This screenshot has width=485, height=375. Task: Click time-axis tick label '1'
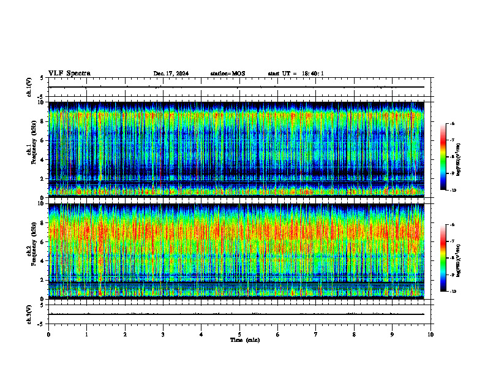[86, 335]
